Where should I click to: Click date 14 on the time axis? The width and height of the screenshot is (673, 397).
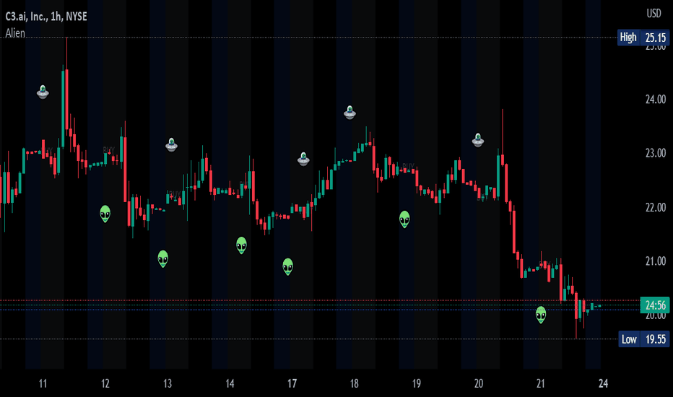tap(230, 383)
